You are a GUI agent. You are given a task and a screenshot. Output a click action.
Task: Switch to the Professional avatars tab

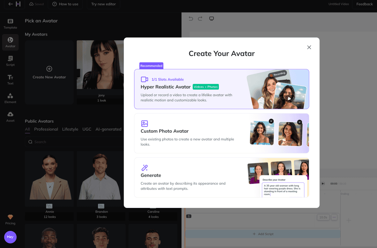click(46, 129)
